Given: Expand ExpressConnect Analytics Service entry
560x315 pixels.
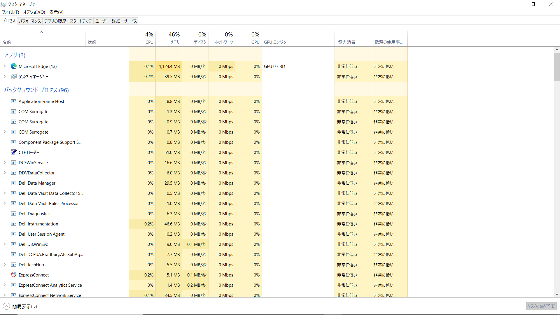Looking at the screenshot, I should coord(5,285).
